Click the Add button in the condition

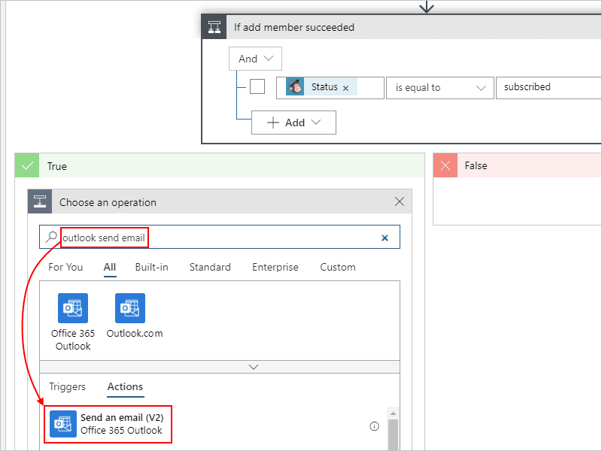click(x=293, y=123)
